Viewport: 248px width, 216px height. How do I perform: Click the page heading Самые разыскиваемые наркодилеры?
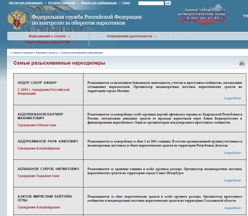(x=59, y=63)
